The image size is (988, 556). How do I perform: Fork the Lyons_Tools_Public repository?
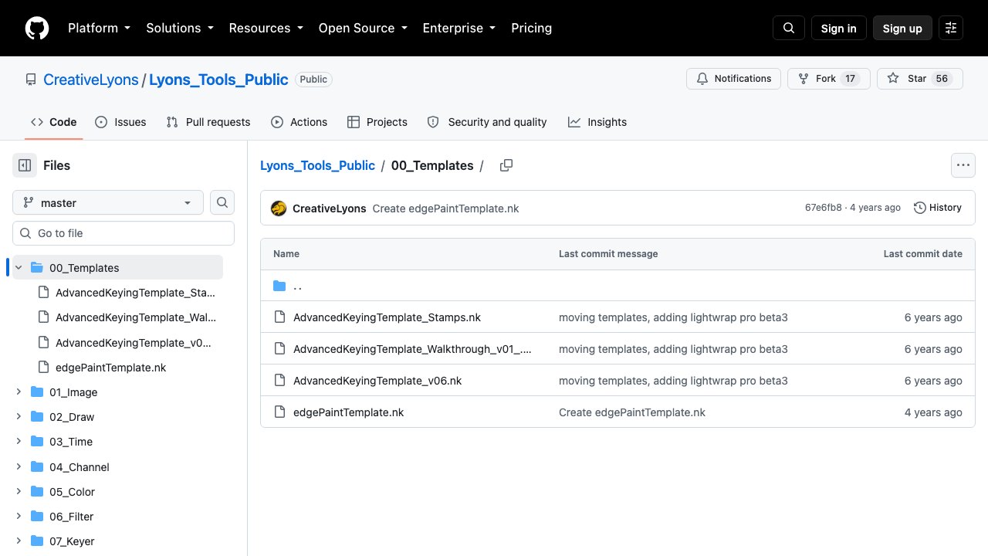(829, 79)
